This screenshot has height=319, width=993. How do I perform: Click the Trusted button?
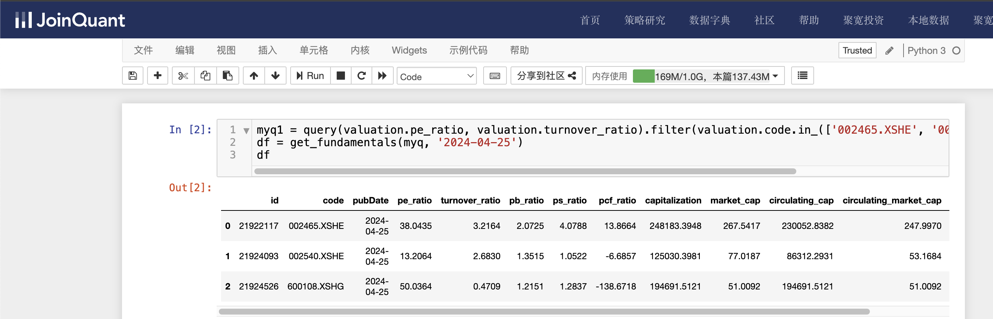click(x=857, y=51)
